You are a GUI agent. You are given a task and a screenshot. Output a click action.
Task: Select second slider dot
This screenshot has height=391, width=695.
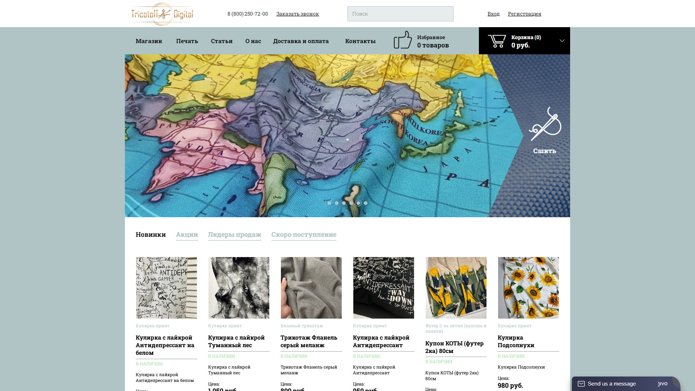[x=337, y=203]
